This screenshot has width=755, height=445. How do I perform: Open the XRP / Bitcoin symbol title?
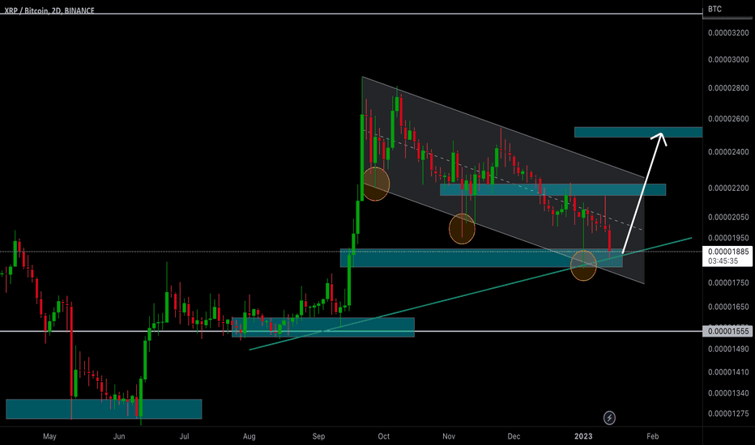coord(49,10)
